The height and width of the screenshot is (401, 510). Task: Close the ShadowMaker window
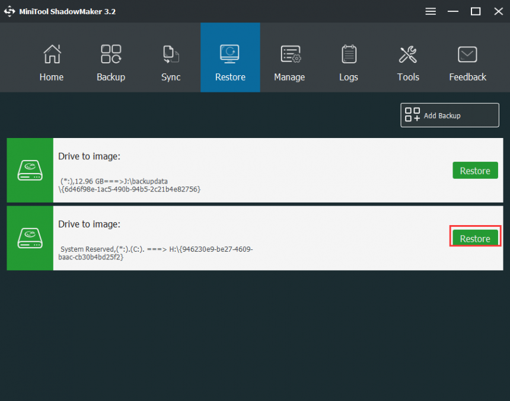(498, 11)
